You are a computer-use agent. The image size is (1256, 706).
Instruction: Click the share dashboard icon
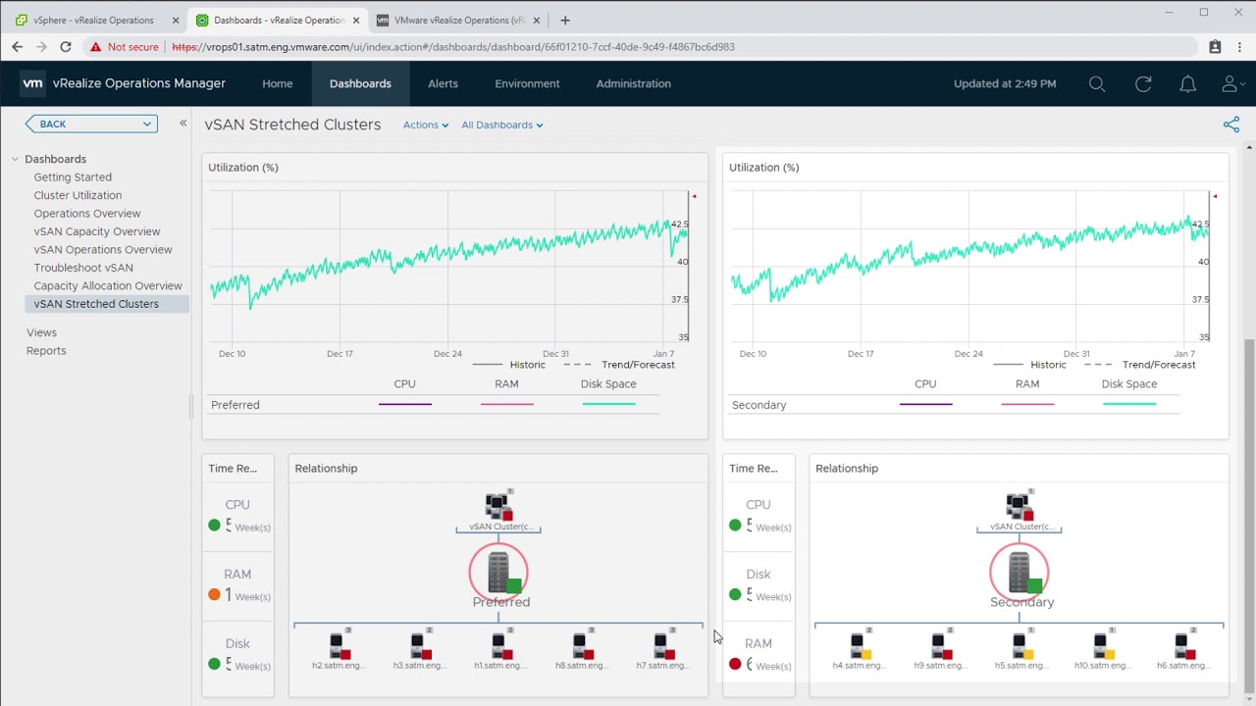tap(1231, 125)
